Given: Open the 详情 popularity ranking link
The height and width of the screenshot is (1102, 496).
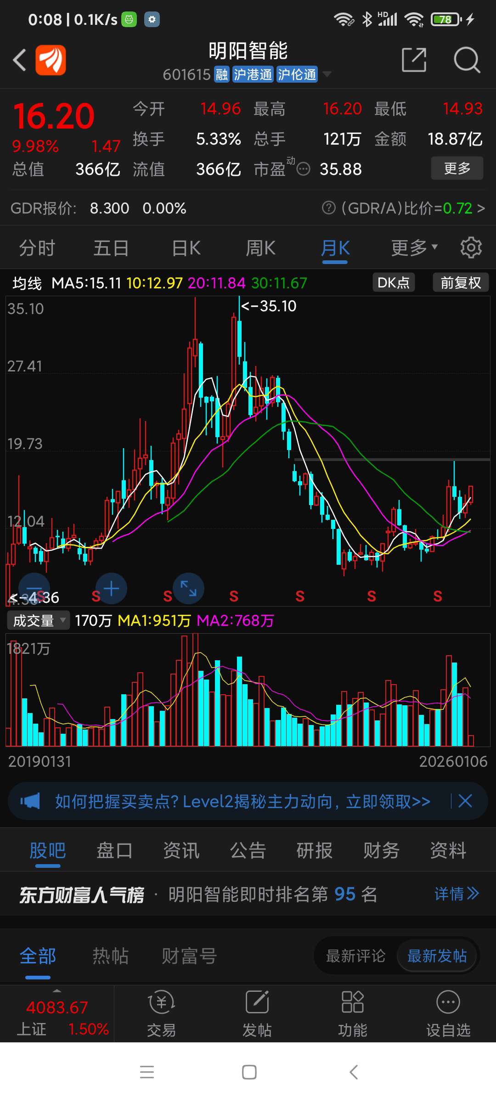Looking at the screenshot, I should [457, 894].
